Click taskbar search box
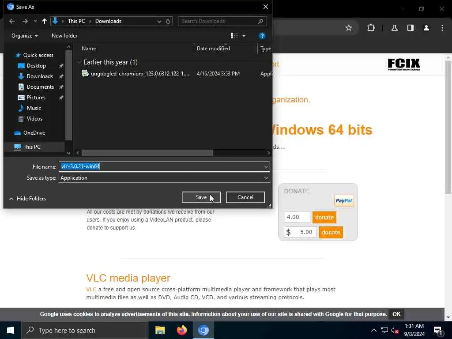 [x=85, y=330]
